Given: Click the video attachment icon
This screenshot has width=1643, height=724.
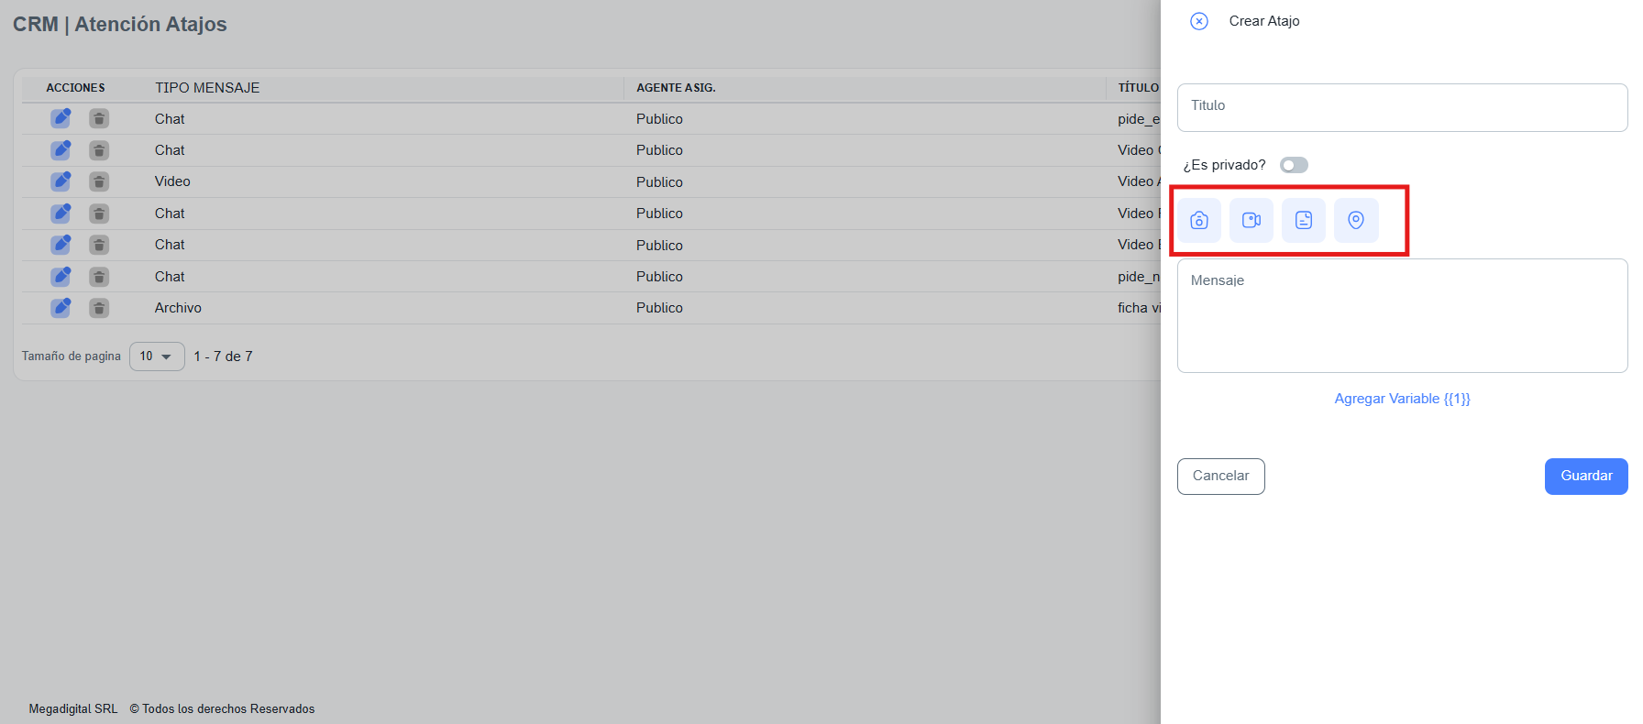Looking at the screenshot, I should (1251, 220).
